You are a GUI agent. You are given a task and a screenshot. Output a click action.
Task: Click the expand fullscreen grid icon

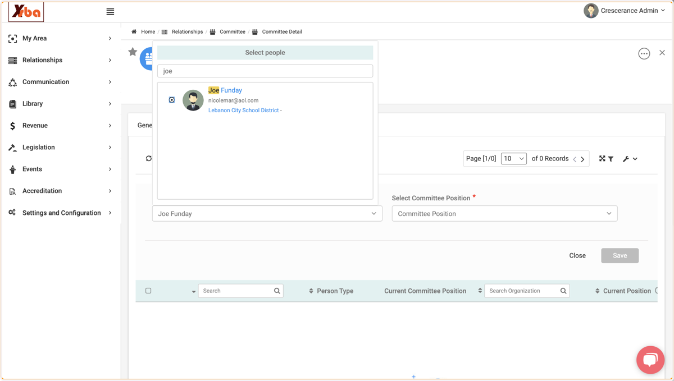602,159
